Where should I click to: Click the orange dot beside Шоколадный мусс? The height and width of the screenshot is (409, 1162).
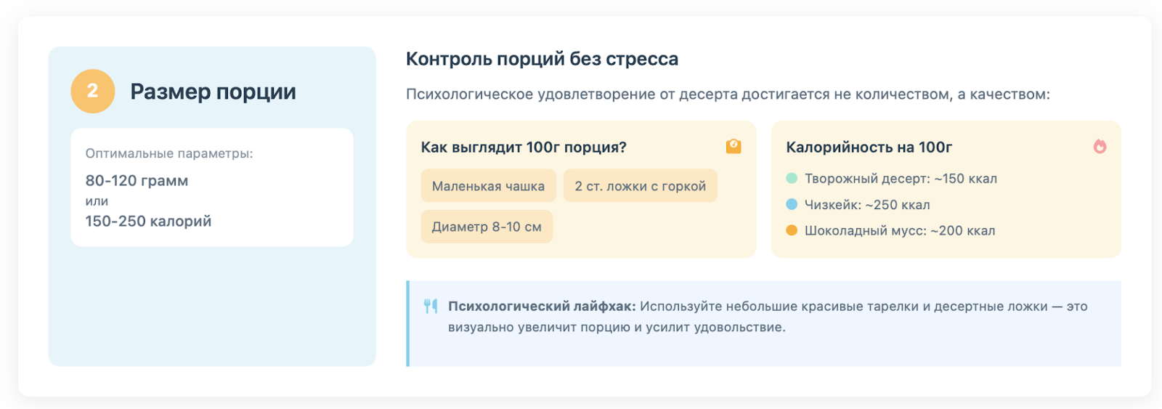pos(792,231)
